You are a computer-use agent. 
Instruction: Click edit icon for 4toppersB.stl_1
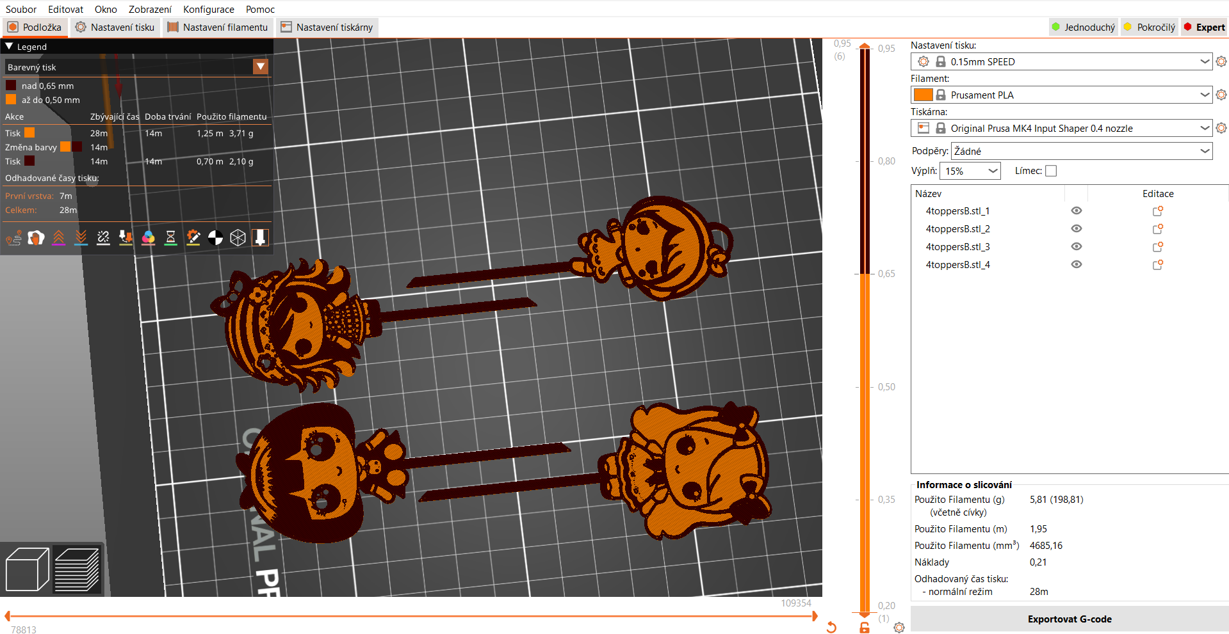click(1158, 210)
